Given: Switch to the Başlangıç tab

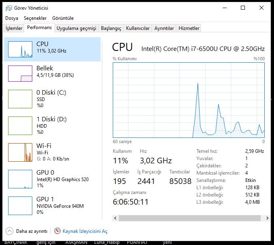Looking at the screenshot, I should 111,28.
